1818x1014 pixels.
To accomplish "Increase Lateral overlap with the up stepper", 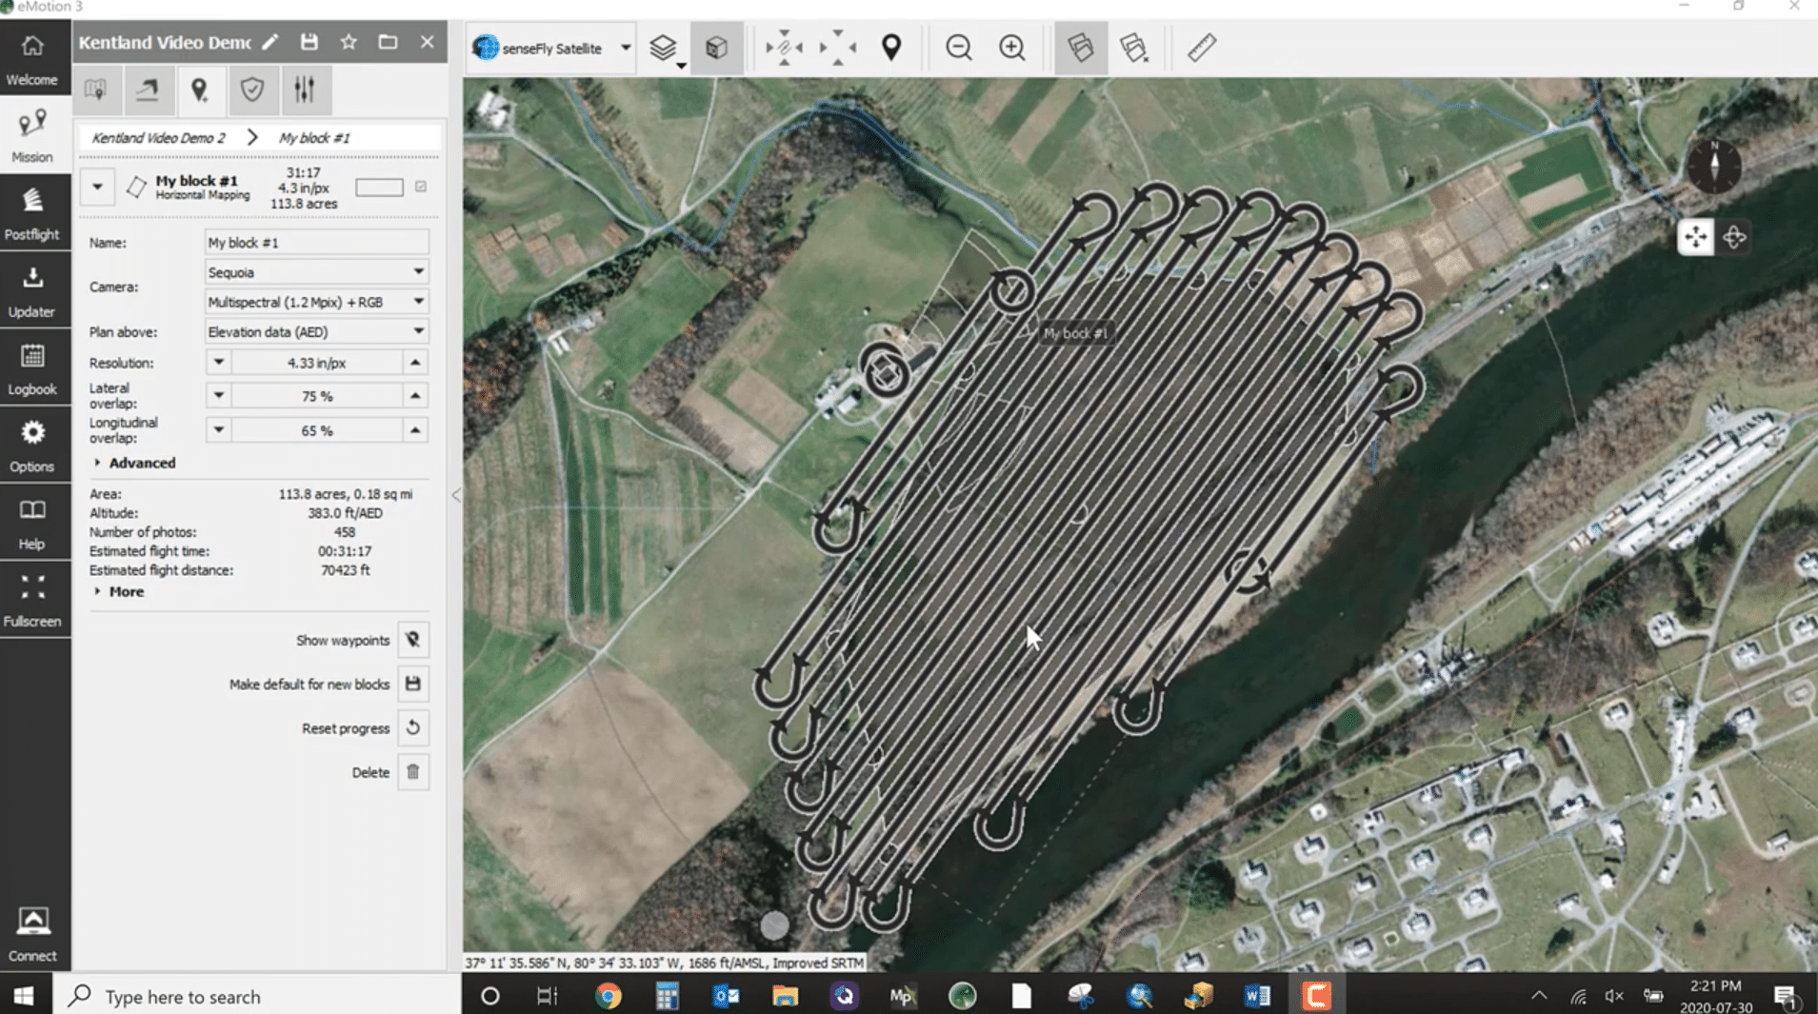I will coord(415,395).
